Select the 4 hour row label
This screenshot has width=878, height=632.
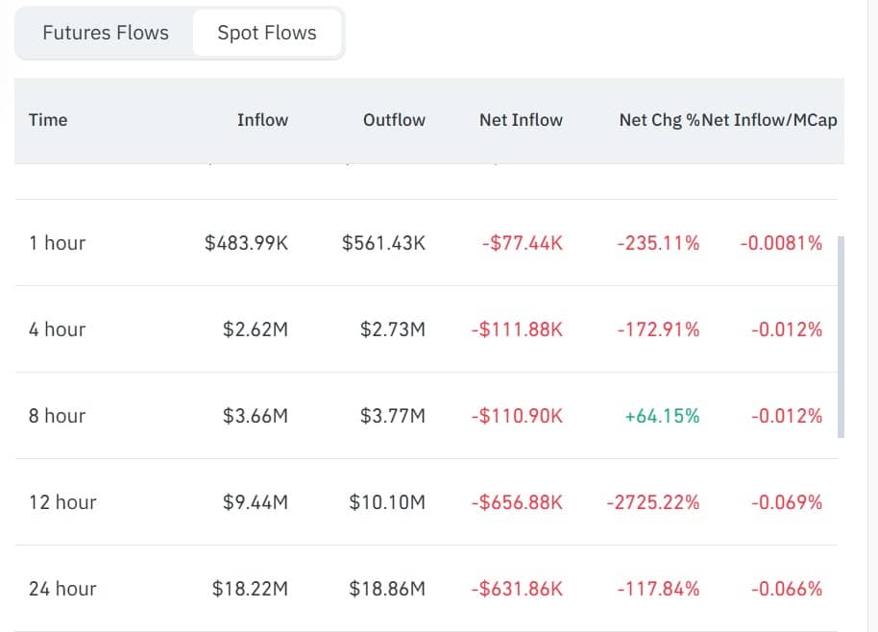pos(57,329)
